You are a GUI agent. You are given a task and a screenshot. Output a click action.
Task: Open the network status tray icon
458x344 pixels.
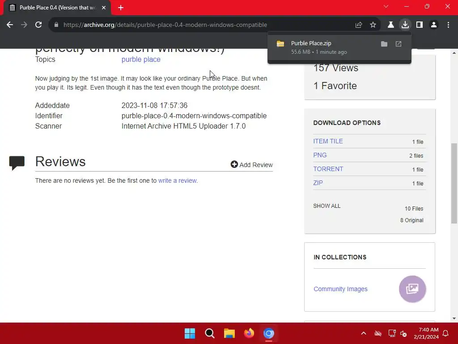tap(392, 333)
